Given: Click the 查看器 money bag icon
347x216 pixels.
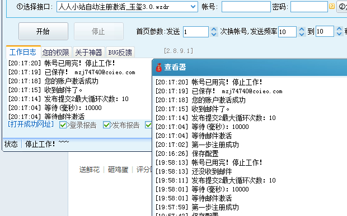Looking at the screenshot, I should tap(159, 68).
